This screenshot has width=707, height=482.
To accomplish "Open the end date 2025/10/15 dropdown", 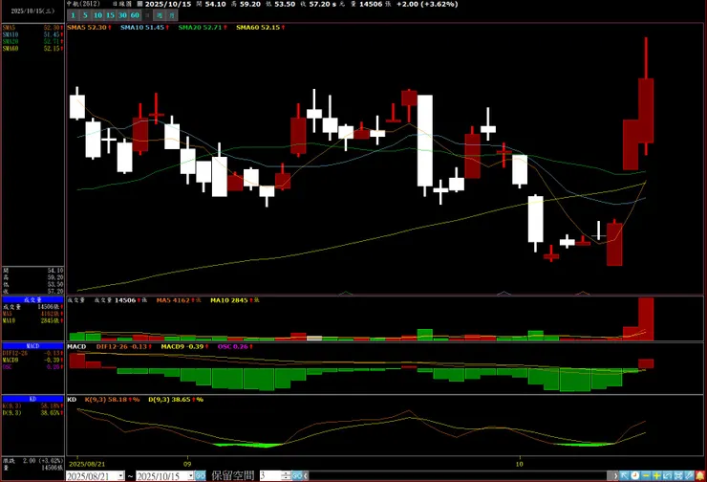I will click(x=191, y=476).
